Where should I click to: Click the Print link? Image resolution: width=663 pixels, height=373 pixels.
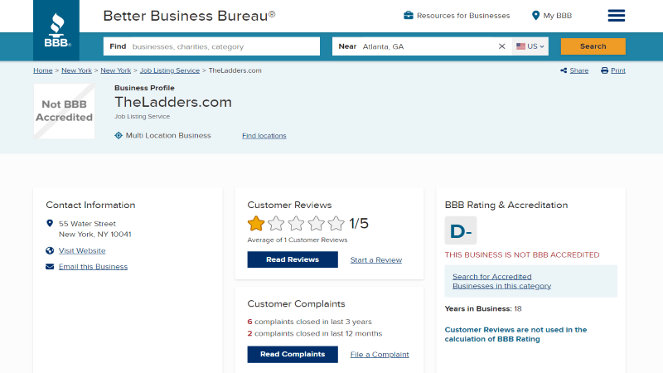617,70
